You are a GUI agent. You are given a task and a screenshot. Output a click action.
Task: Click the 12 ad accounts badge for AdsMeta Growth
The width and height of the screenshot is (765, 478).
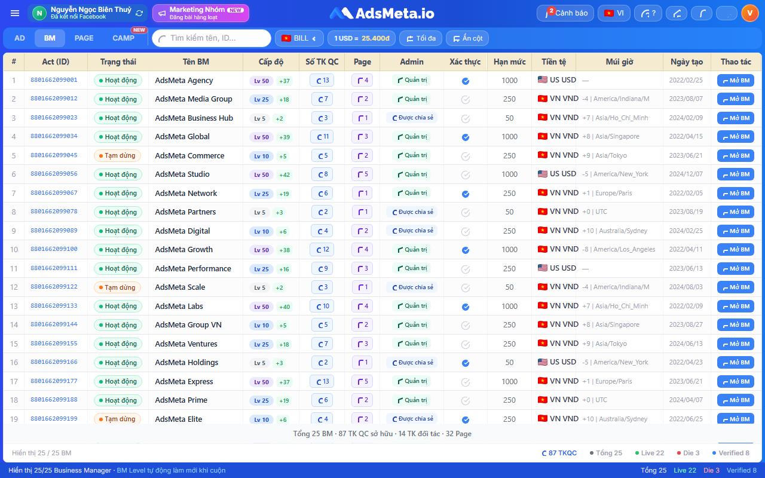pyautogui.click(x=322, y=250)
